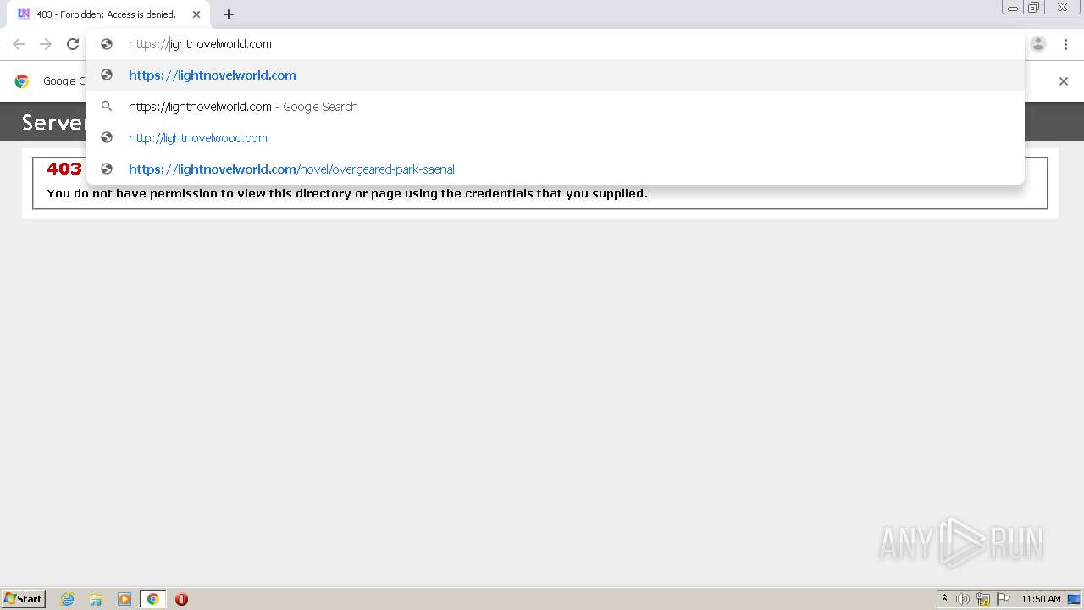Screen dimensions: 1084x610
Task: Pick the http://lightnovelwood.com suggestion
Action: (x=556, y=138)
